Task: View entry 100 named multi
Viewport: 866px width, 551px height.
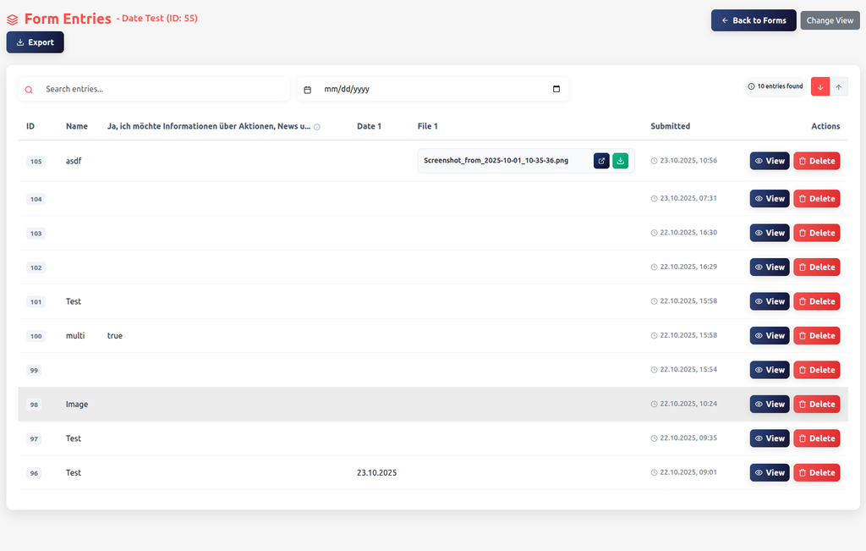Action: pos(770,335)
